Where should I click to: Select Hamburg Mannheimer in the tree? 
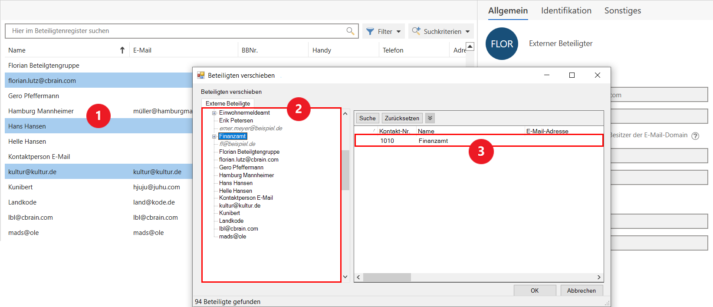coord(246,175)
